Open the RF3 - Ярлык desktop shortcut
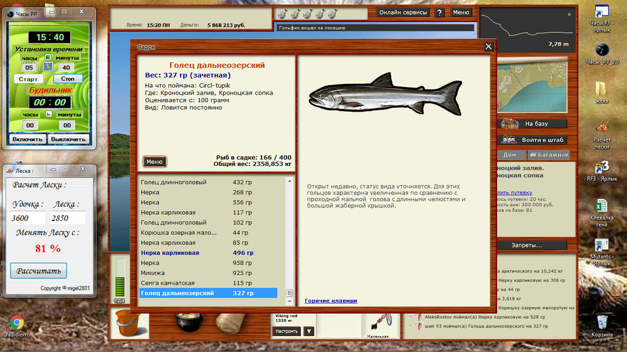 [x=602, y=171]
